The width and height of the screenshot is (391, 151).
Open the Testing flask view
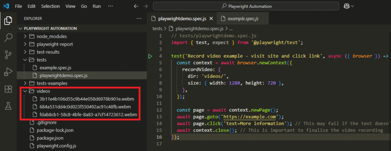pos(8,106)
